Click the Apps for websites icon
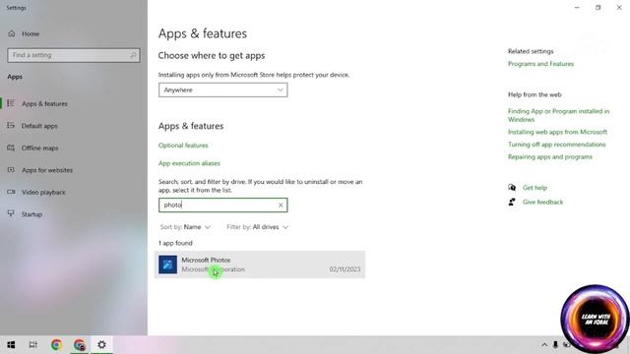This screenshot has height=354, width=630. [x=11, y=170]
